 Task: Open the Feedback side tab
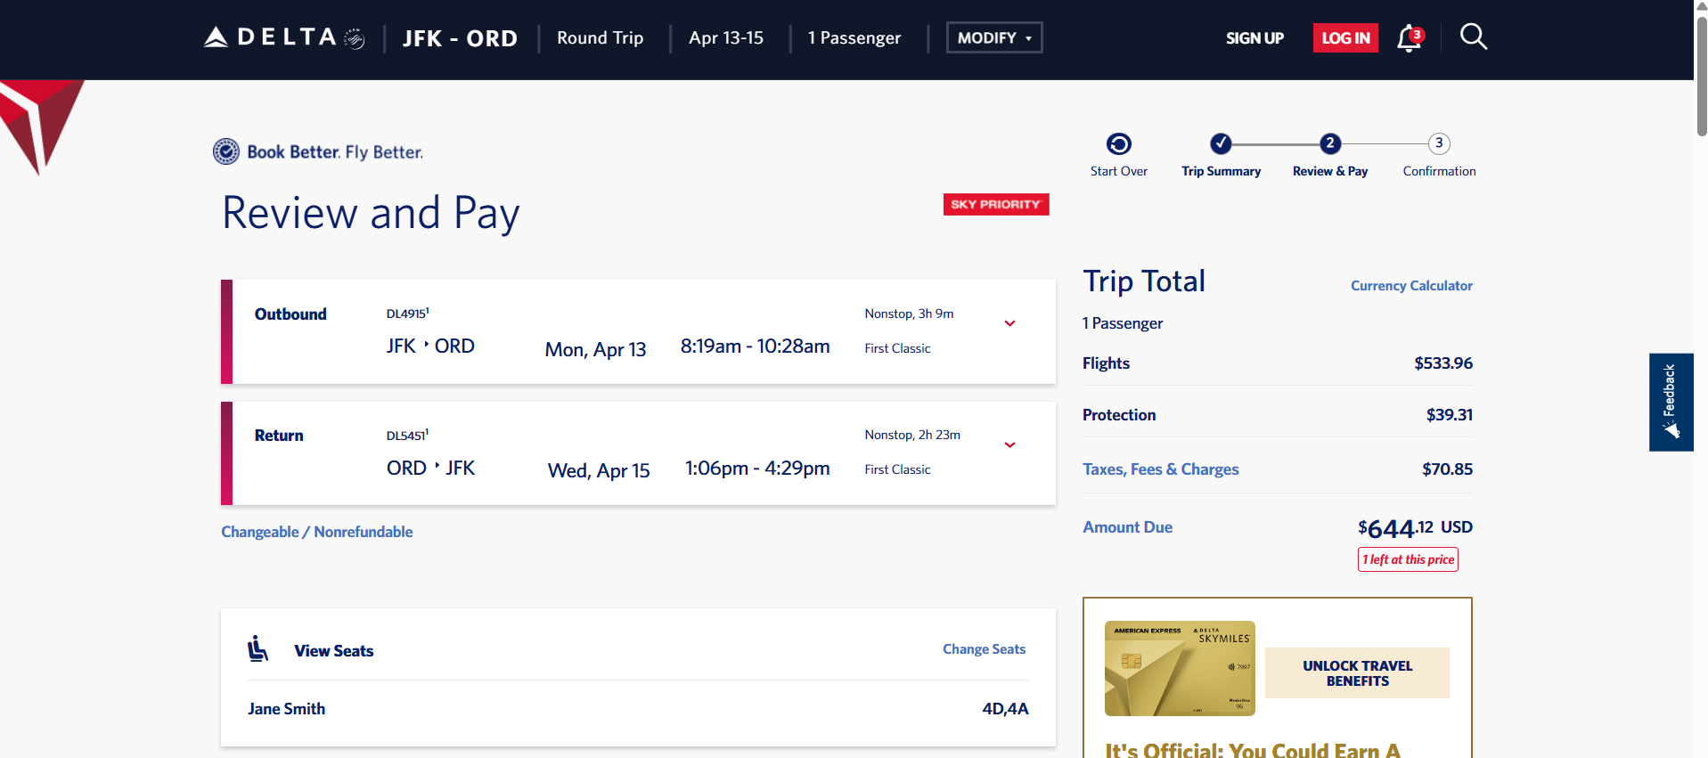1670,402
